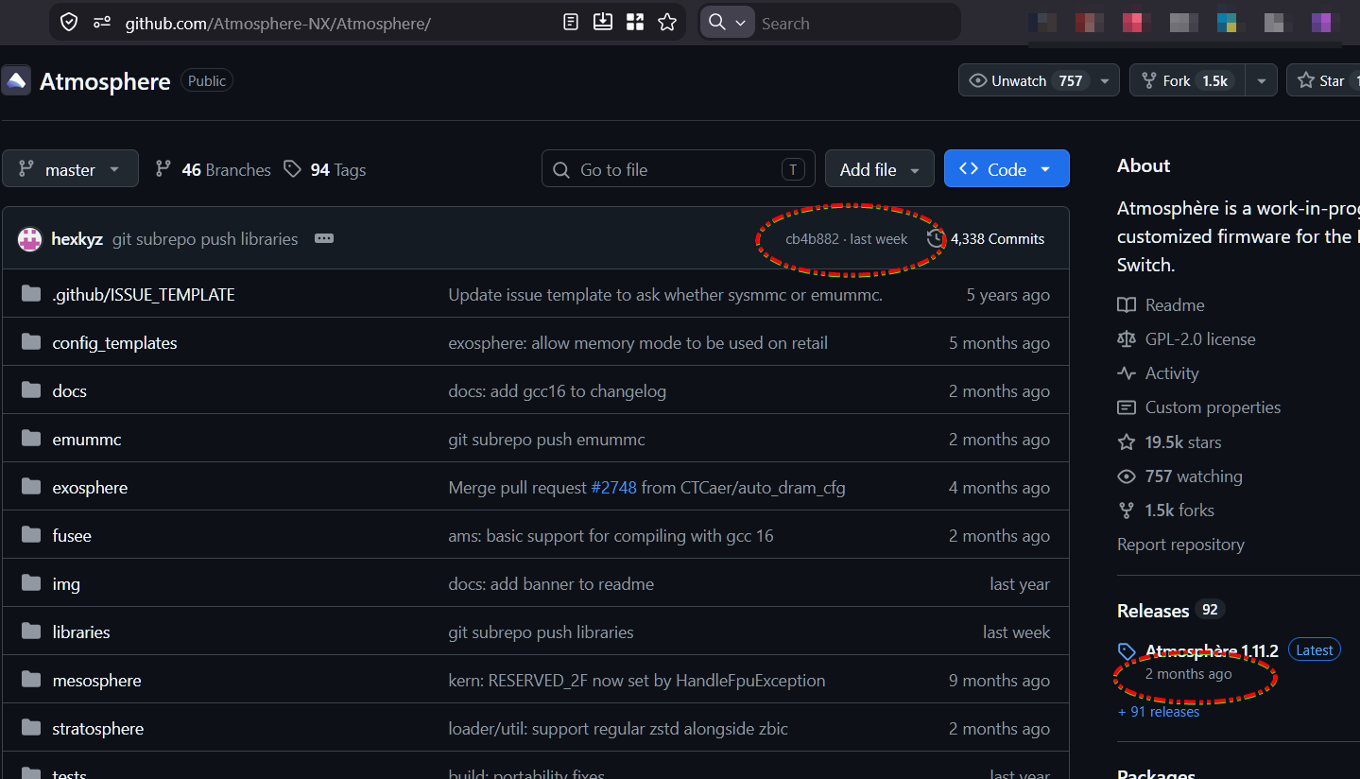Open latest commit message 'git subrepo push libraries'
The image size is (1360, 779).
click(x=205, y=239)
